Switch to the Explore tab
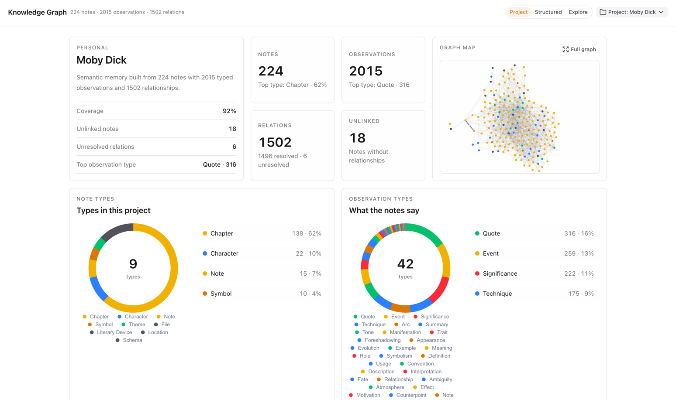Viewport: 676px width, 400px height. point(578,12)
